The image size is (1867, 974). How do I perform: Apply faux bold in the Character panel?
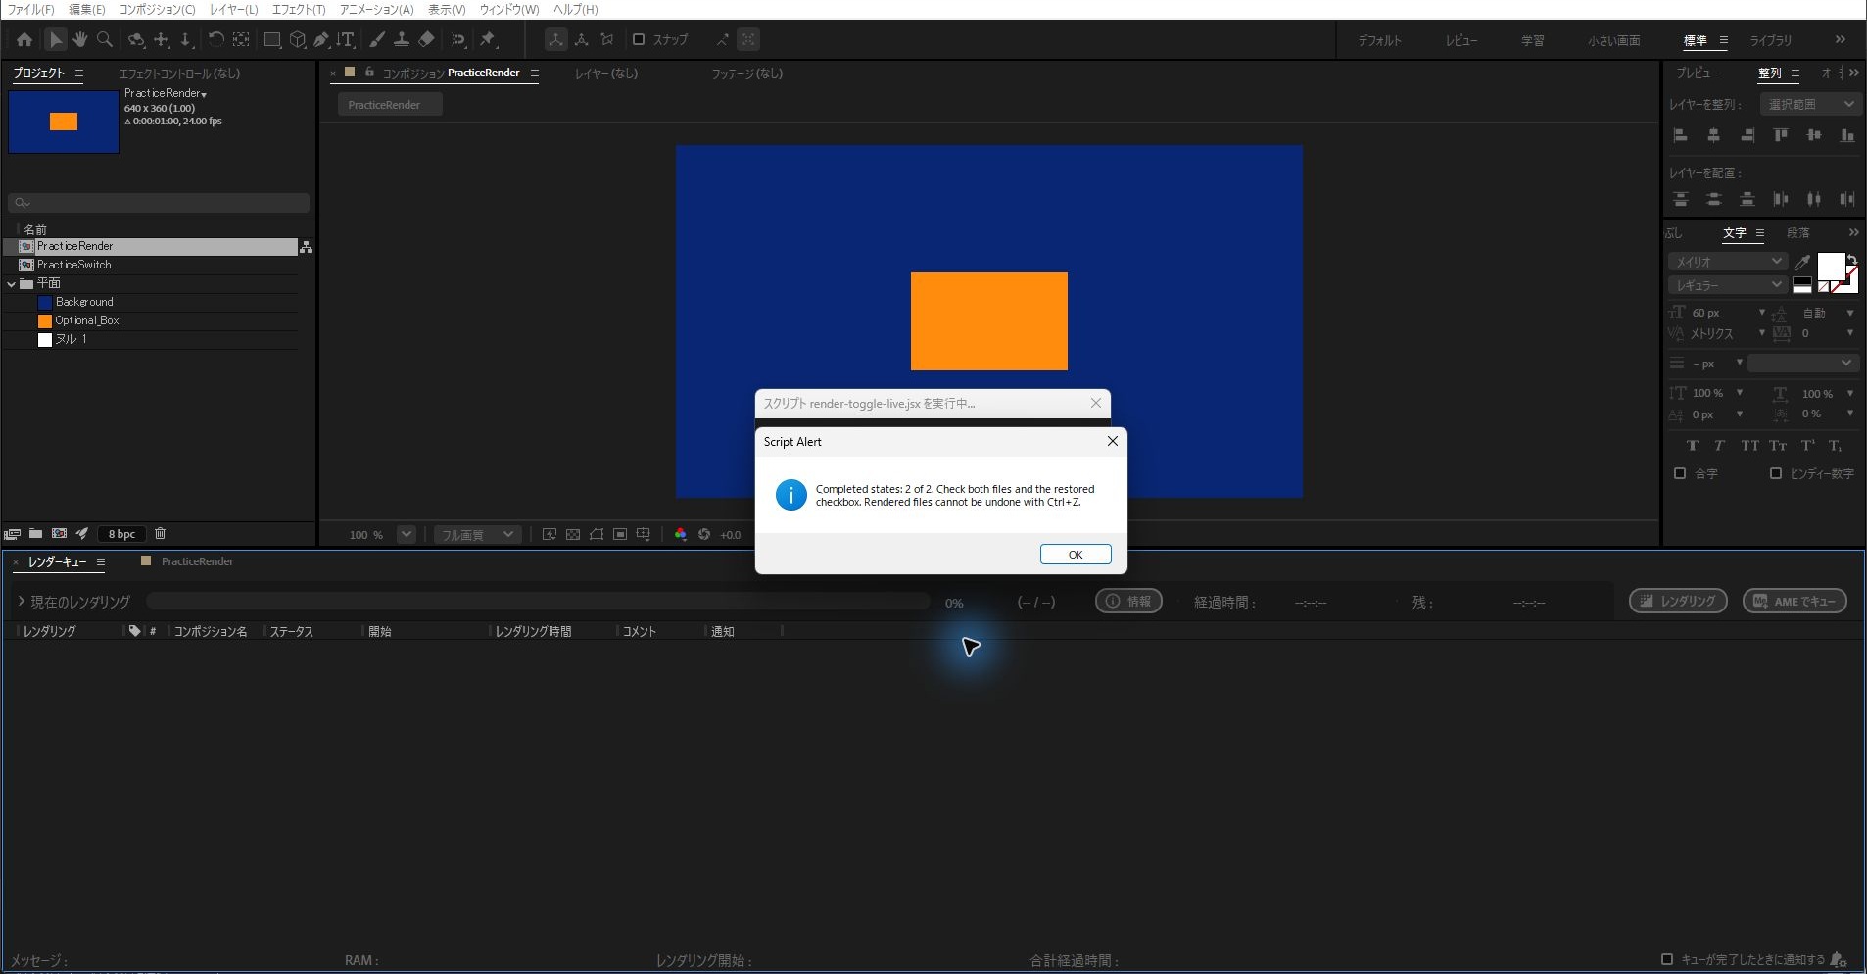pyautogui.click(x=1692, y=446)
